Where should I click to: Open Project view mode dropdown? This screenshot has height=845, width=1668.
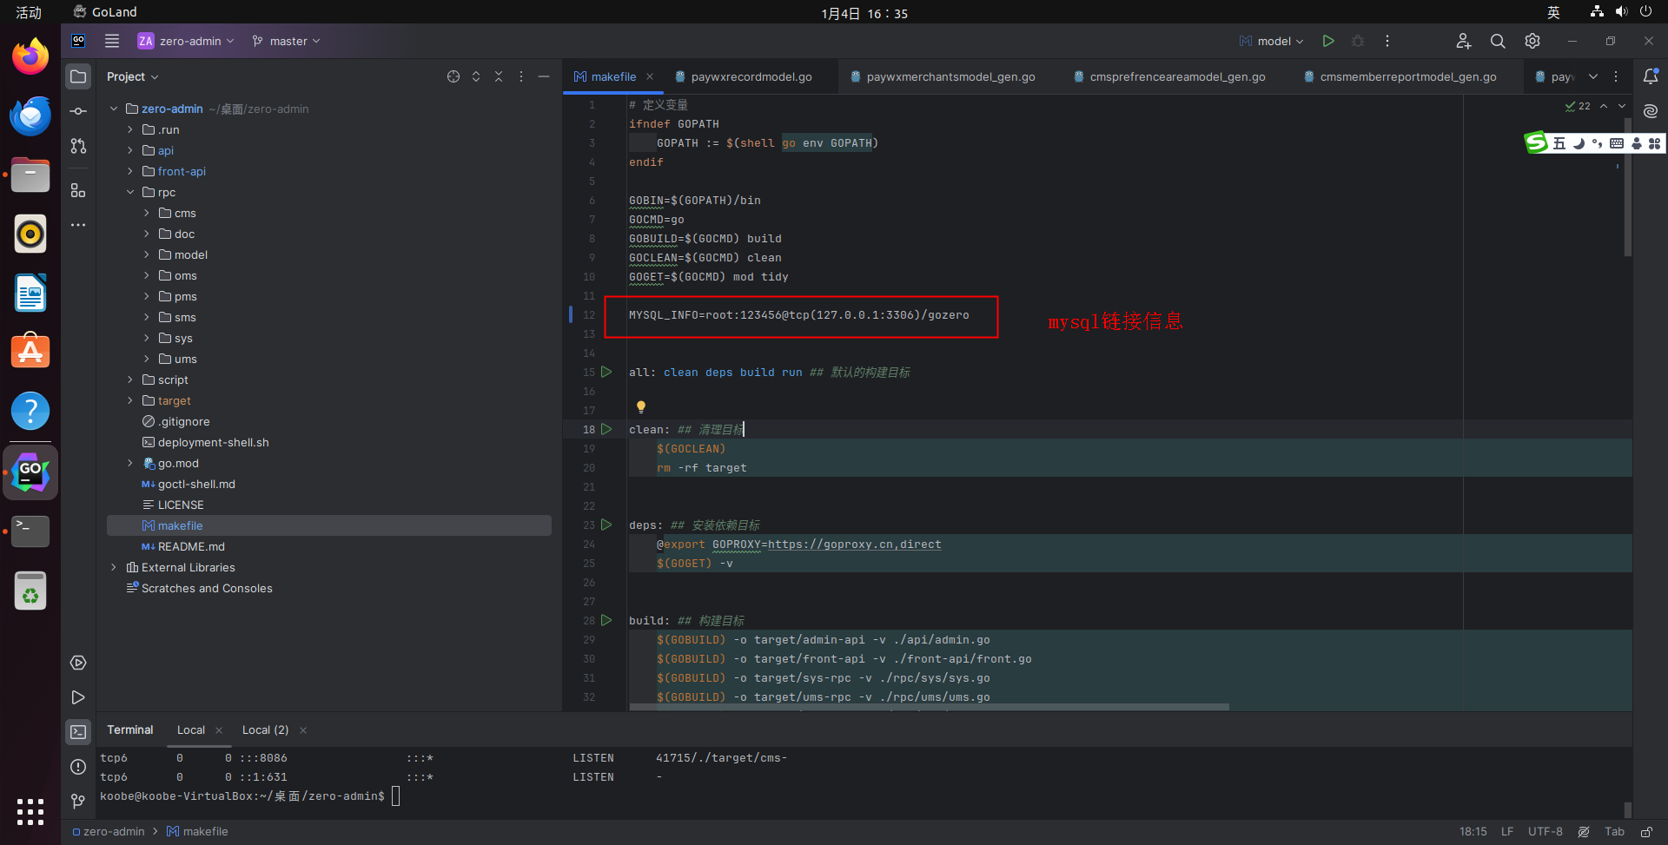pos(132,76)
